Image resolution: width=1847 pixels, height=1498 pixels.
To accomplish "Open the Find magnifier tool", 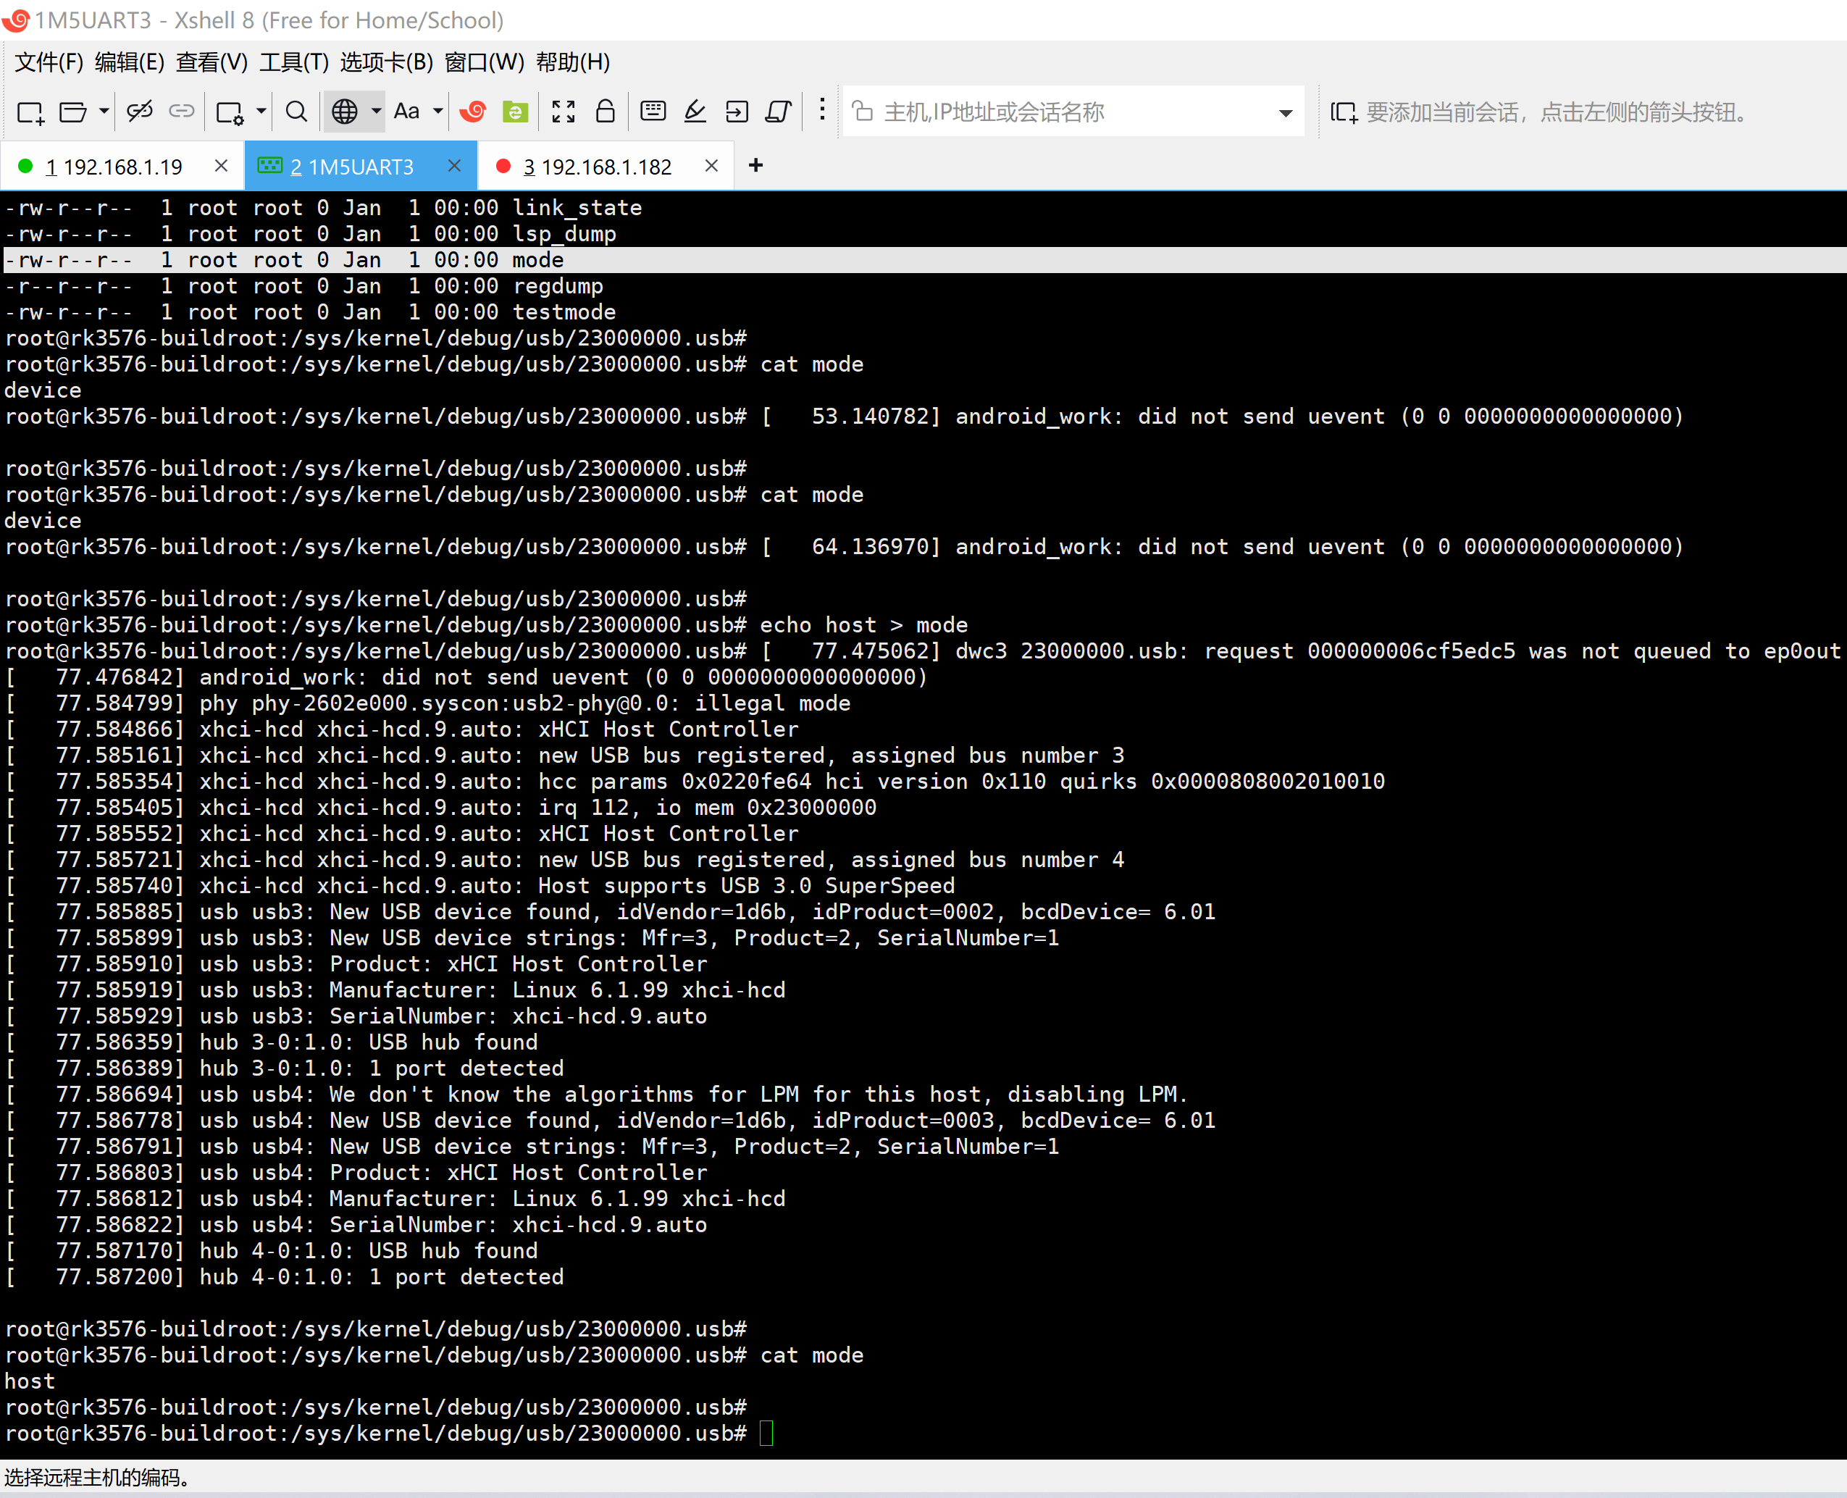I will (x=296, y=112).
